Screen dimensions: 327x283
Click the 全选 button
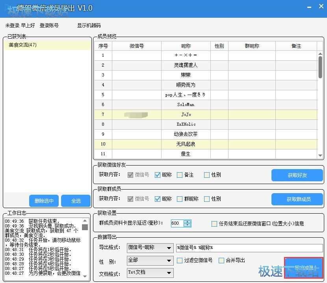coord(76,201)
